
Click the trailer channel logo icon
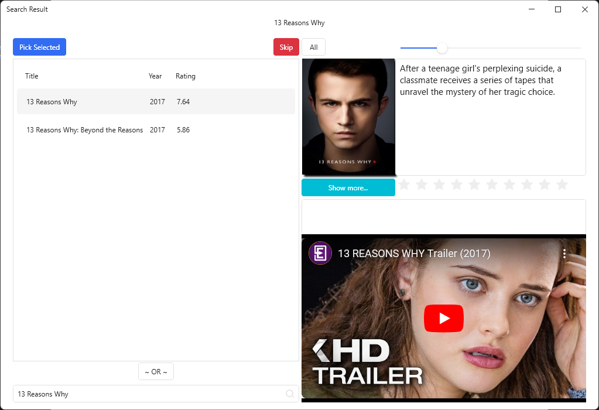coord(320,253)
